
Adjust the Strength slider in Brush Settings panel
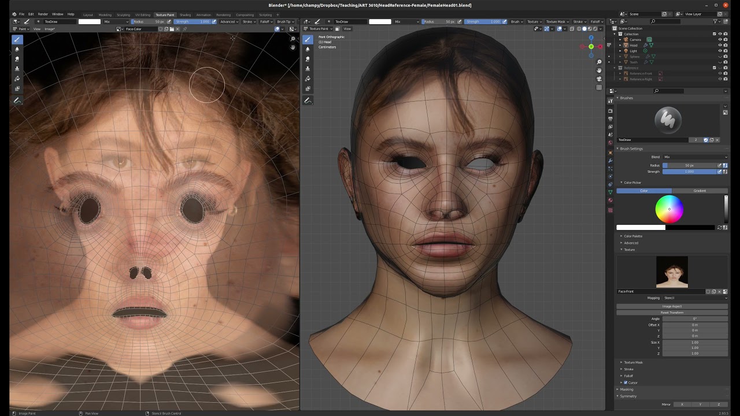[x=690, y=172]
